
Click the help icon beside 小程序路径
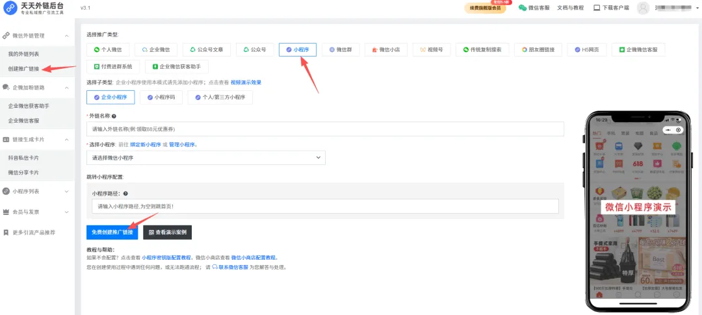[x=125, y=194]
